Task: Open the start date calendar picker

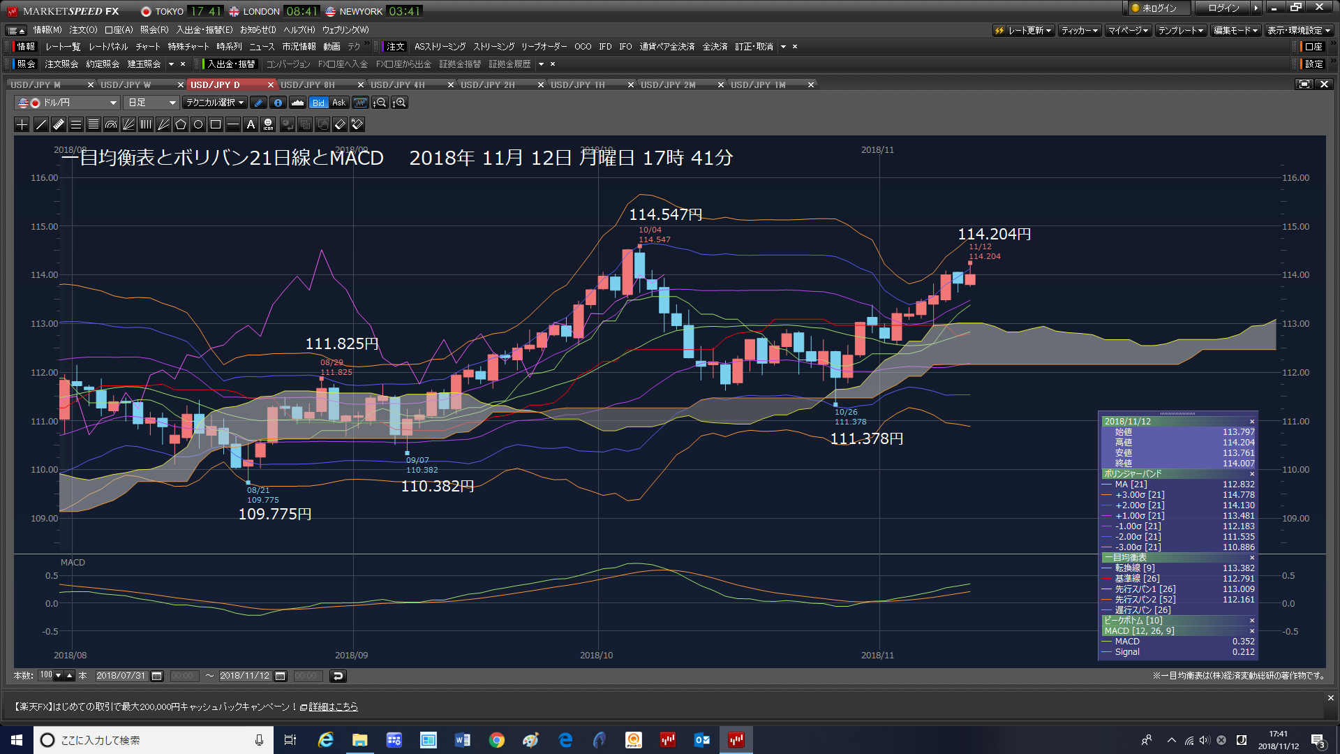Action: click(157, 676)
